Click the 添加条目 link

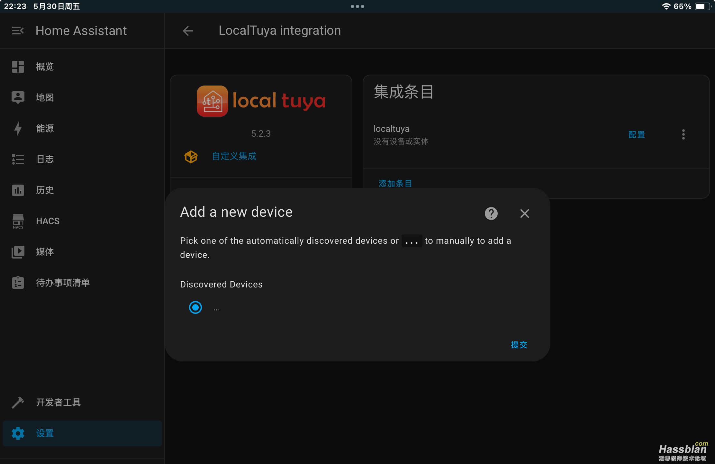(395, 183)
